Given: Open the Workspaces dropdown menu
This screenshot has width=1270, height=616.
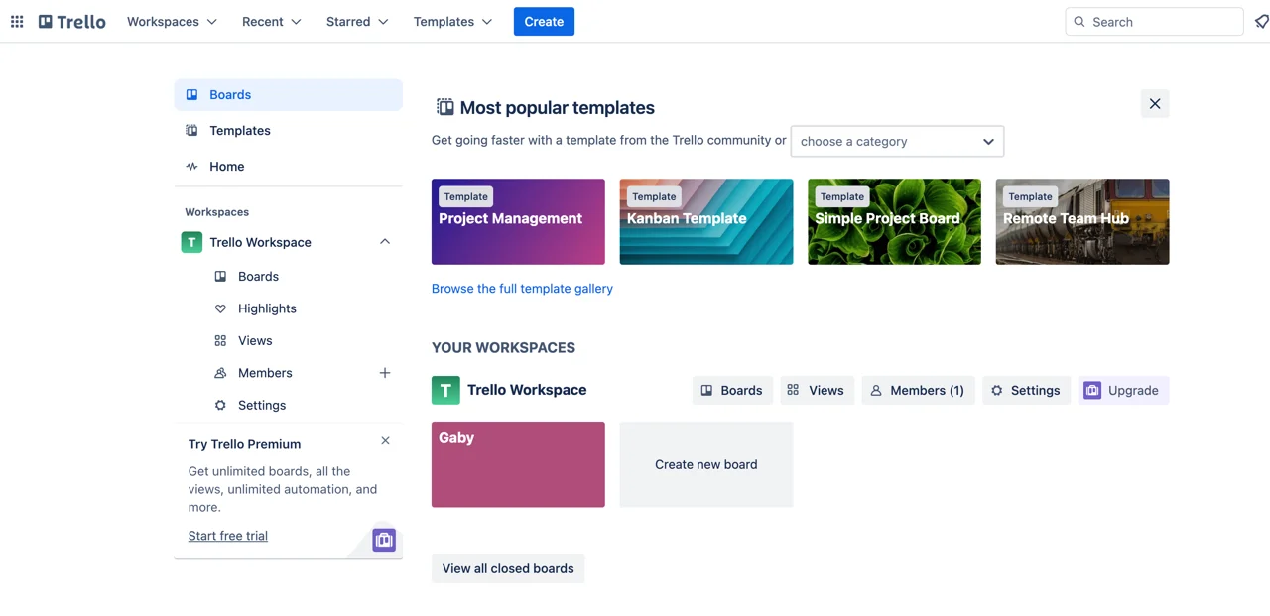Looking at the screenshot, I should click(172, 21).
